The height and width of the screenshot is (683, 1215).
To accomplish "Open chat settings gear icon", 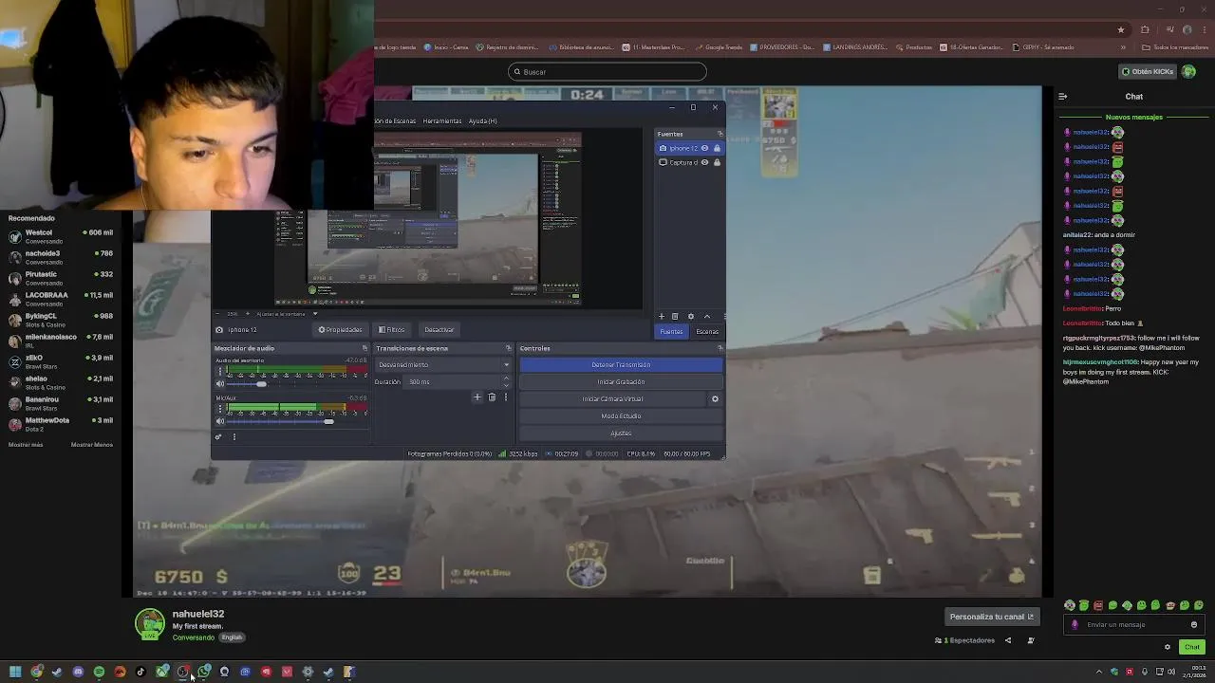I will click(x=1168, y=647).
